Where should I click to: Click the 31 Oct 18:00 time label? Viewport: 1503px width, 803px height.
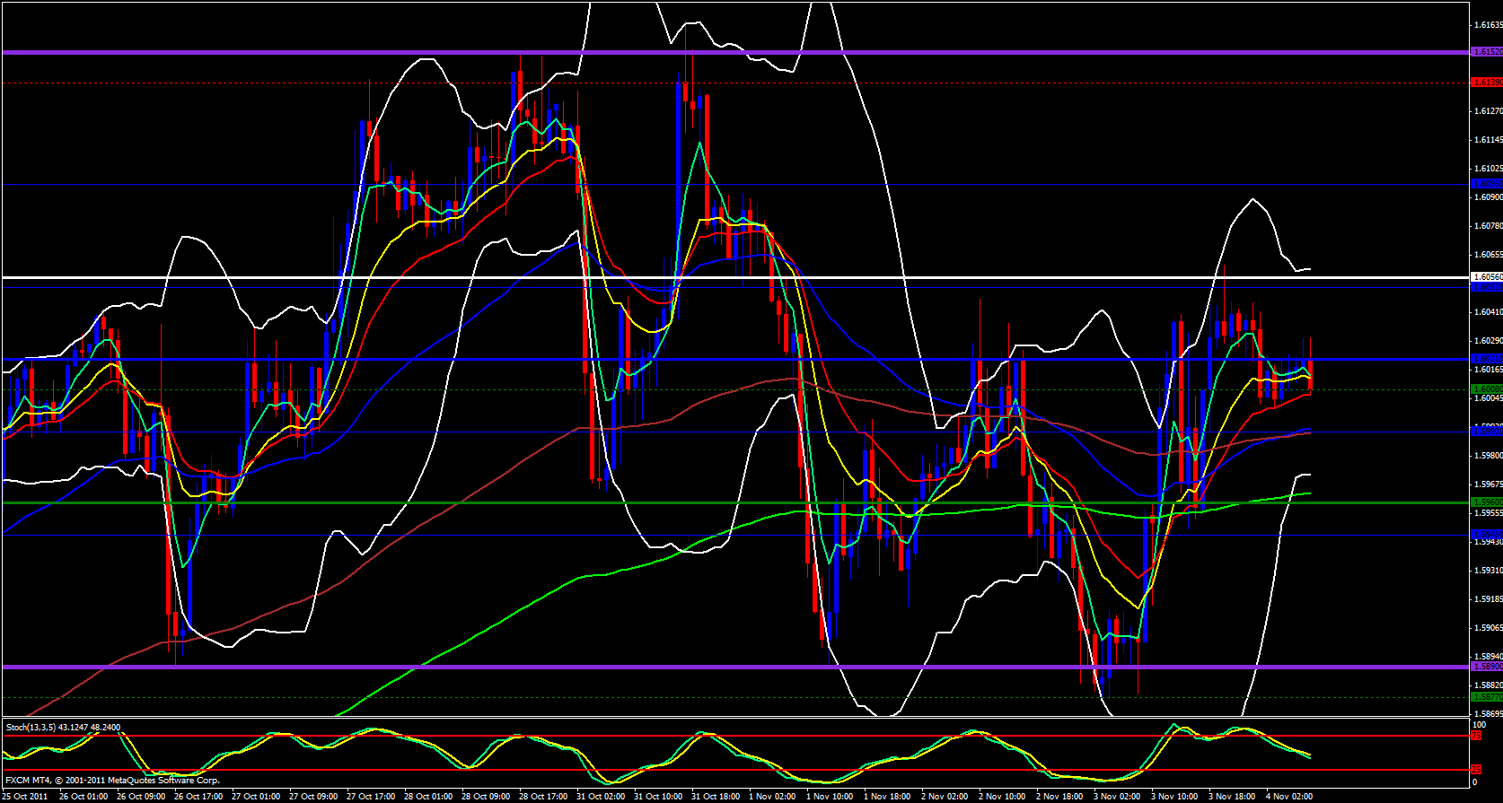(715, 796)
